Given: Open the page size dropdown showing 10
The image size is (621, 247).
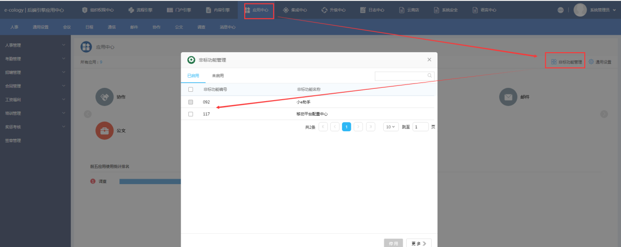Looking at the screenshot, I should tap(391, 127).
